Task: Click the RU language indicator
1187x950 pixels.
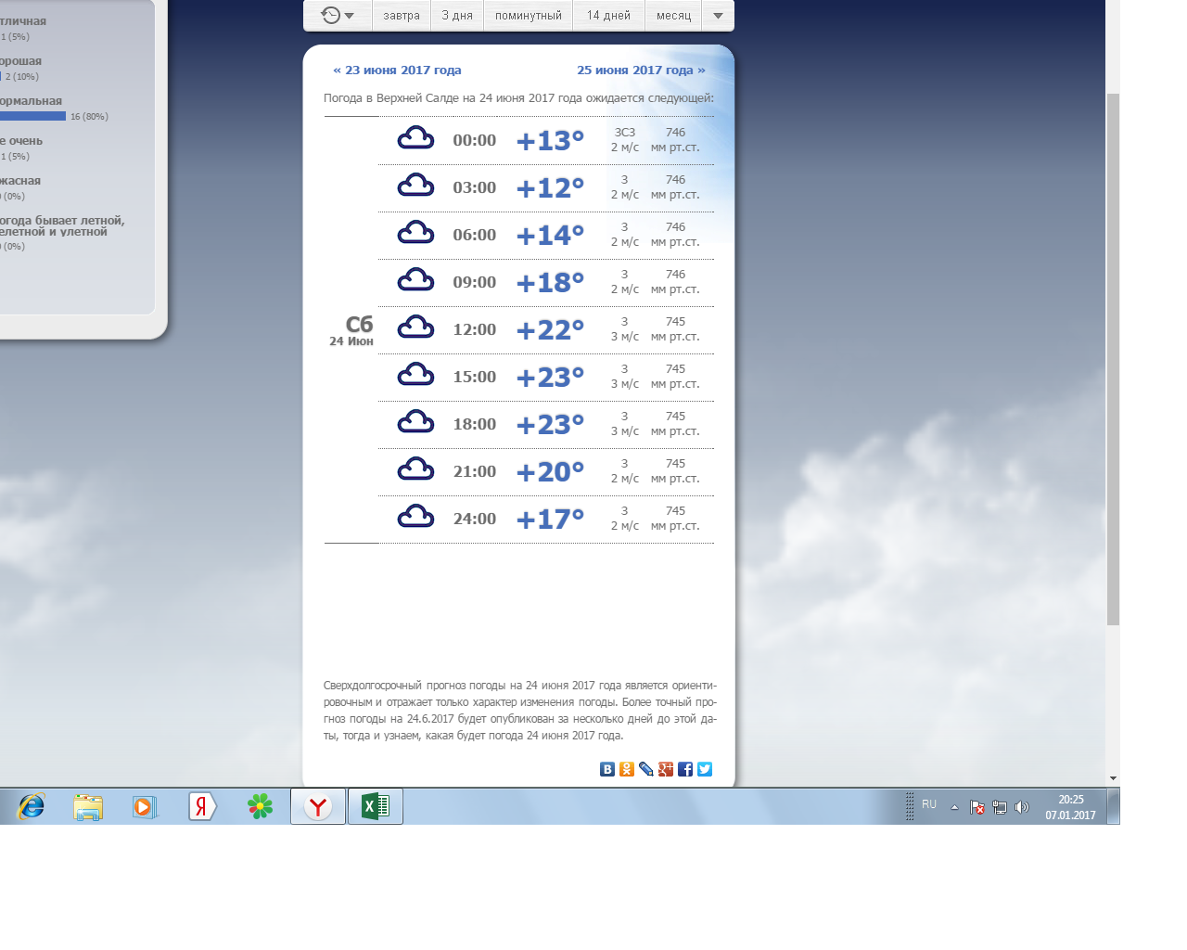Action: pyautogui.click(x=929, y=804)
